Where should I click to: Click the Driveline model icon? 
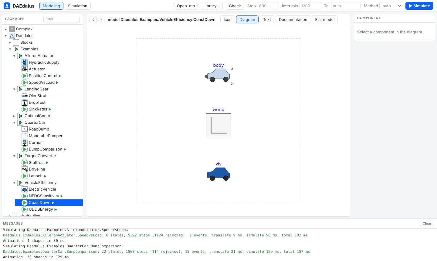pyautogui.click(x=25, y=169)
